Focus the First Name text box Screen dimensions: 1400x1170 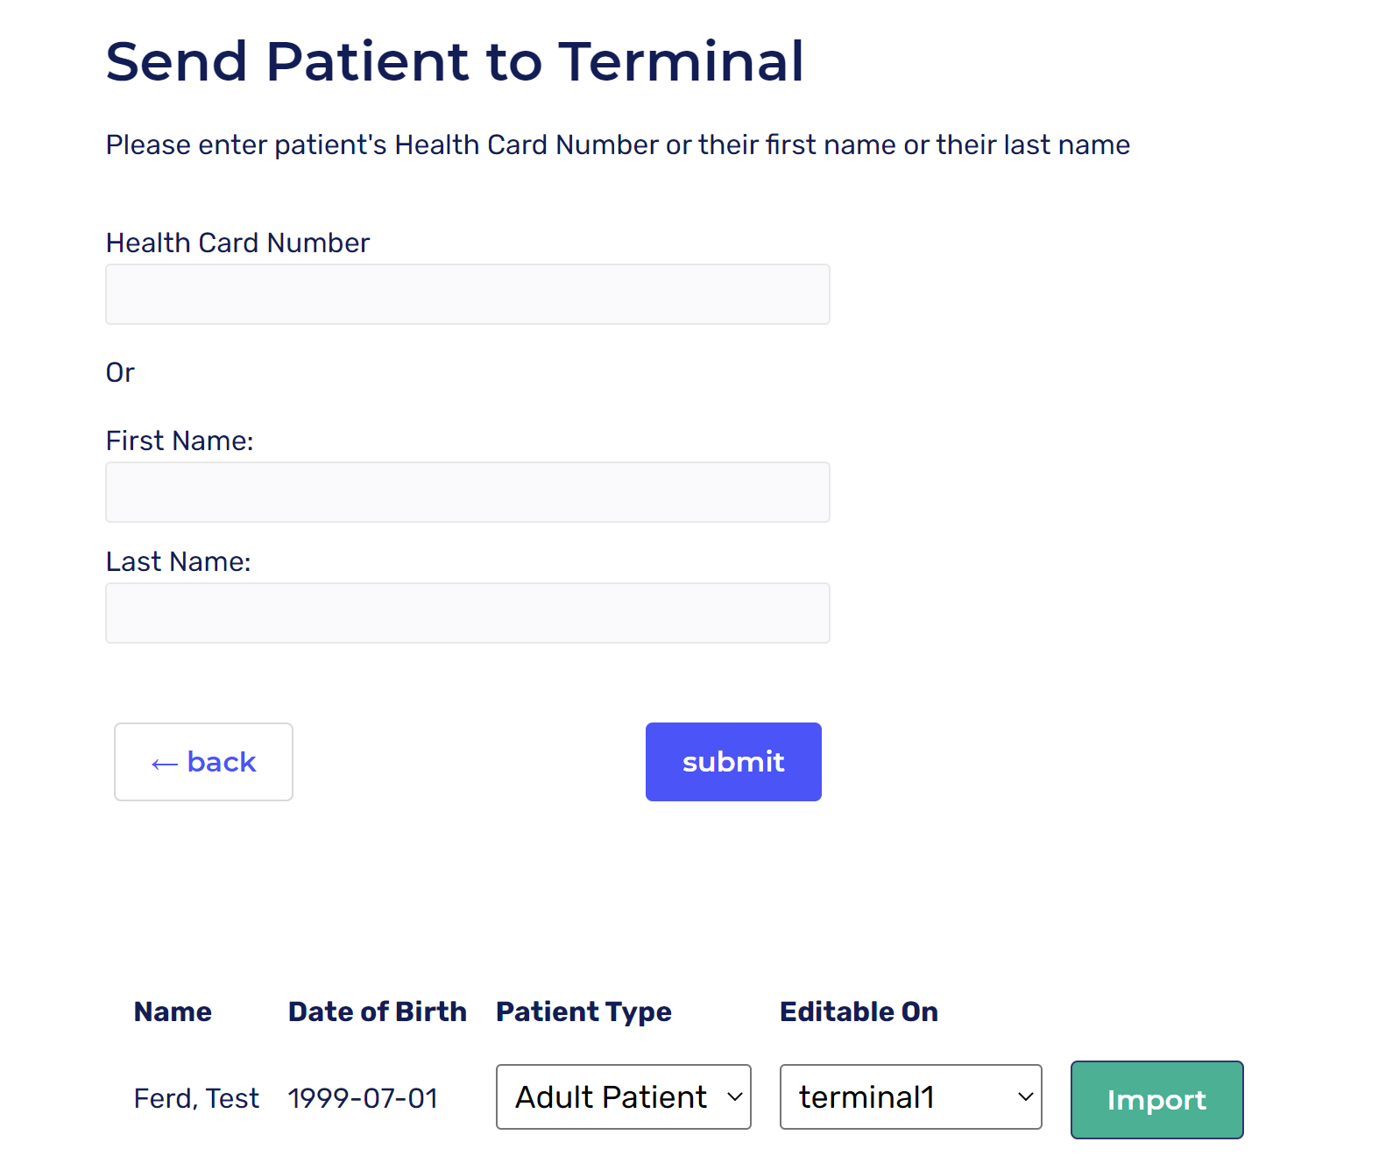467,492
